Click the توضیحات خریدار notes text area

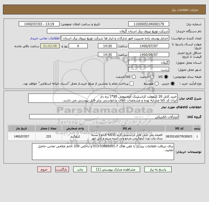pyautogui.click(x=103, y=152)
